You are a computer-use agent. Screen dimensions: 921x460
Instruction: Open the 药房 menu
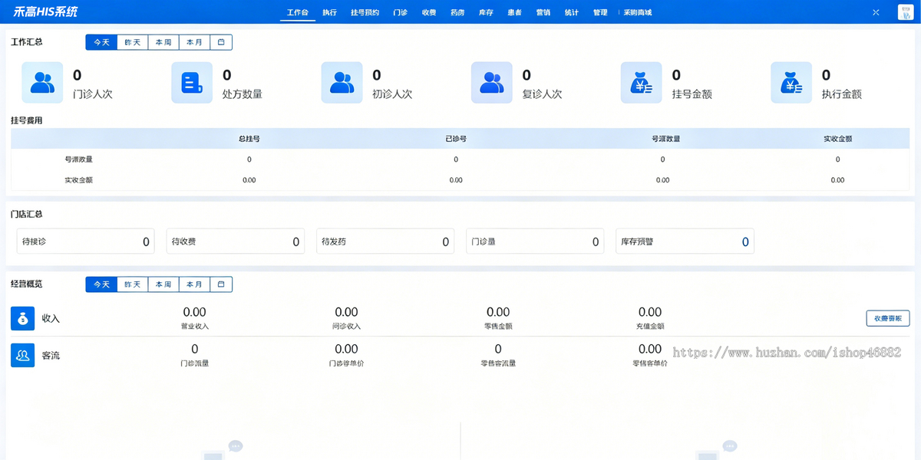click(x=457, y=12)
